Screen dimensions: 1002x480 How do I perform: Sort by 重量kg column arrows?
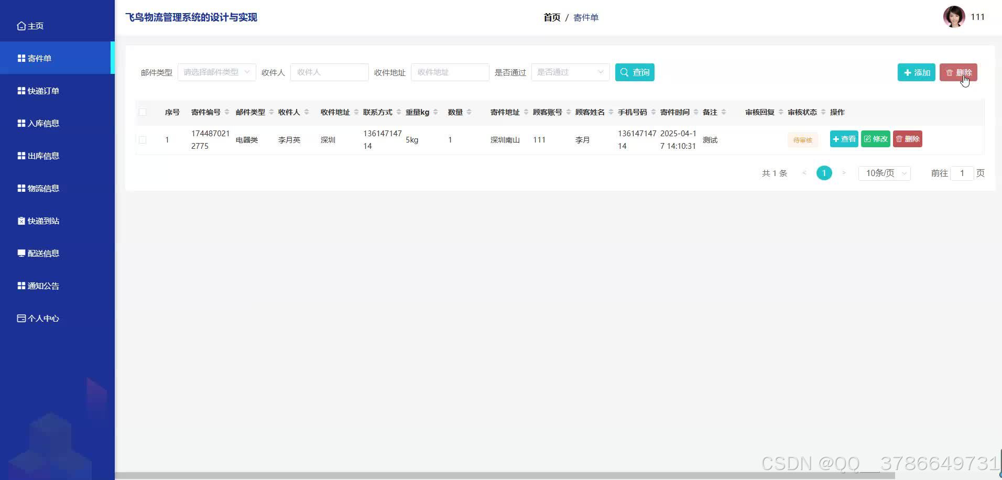[435, 112]
